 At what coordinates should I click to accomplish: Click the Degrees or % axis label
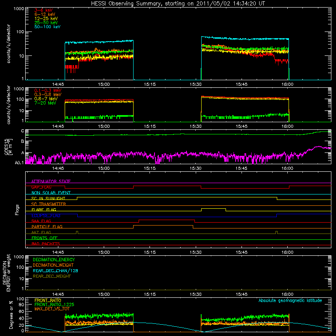coord(11,315)
